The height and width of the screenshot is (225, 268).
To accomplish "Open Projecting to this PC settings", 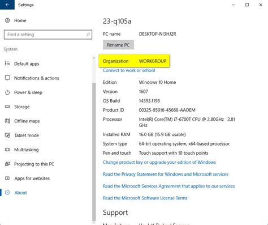I will (34, 164).
